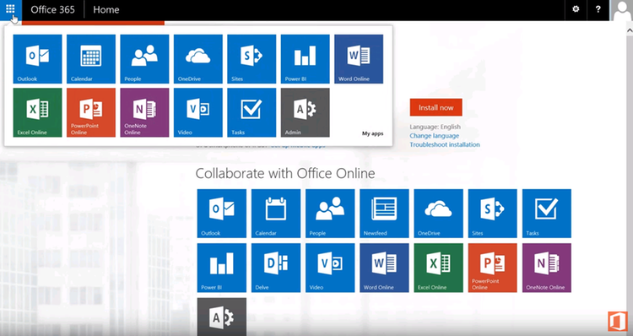
Task: Open Delve tile under Collaborate section
Action: (276, 268)
